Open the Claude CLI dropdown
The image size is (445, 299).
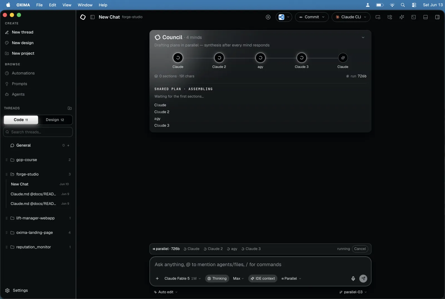coord(351,17)
